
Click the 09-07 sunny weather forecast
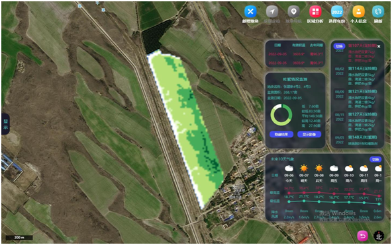pyautogui.click(x=304, y=174)
